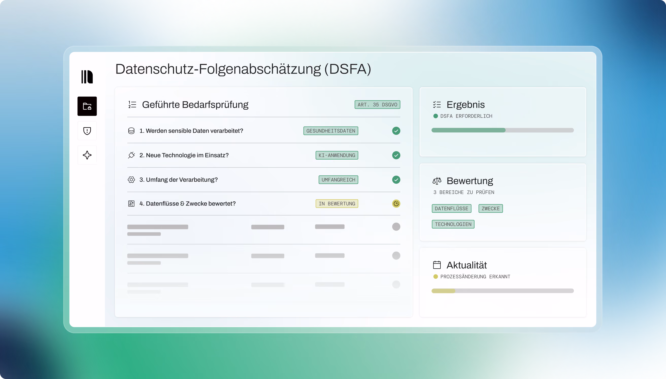666x379 pixels.
Task: Click the UMFANGREICH tag
Action: tap(338, 180)
